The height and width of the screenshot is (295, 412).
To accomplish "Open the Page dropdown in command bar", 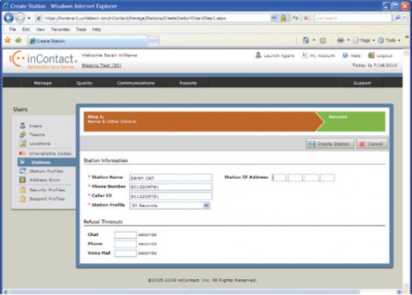I will (x=364, y=41).
